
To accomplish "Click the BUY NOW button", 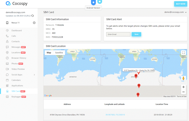I will (181, 4).
